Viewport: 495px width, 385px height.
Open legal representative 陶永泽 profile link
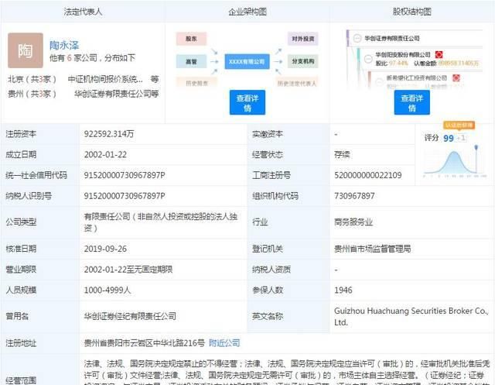pos(67,45)
